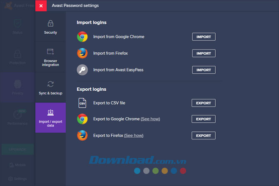Click the CSV file icon
The image size is (279, 186).
tap(82, 103)
